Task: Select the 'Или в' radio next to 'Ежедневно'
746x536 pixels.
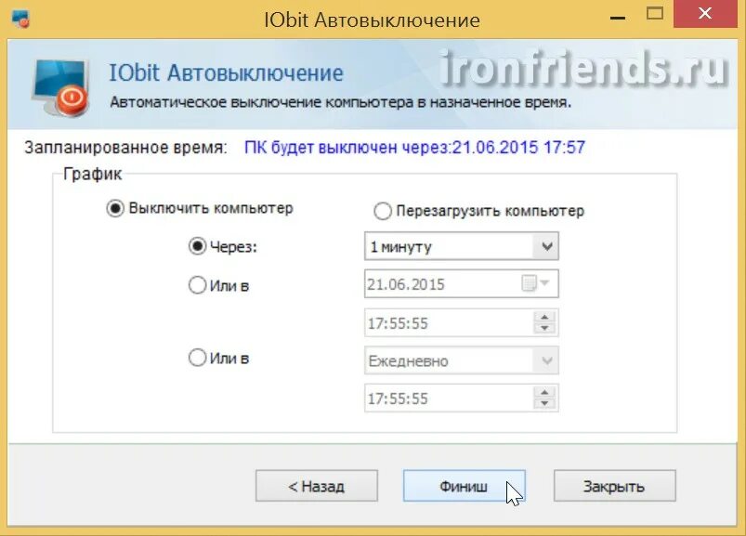Action: 197,358
